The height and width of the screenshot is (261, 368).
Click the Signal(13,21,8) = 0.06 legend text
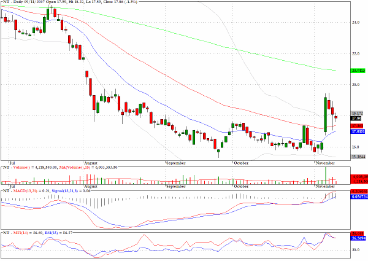pyautogui.click(x=71, y=191)
